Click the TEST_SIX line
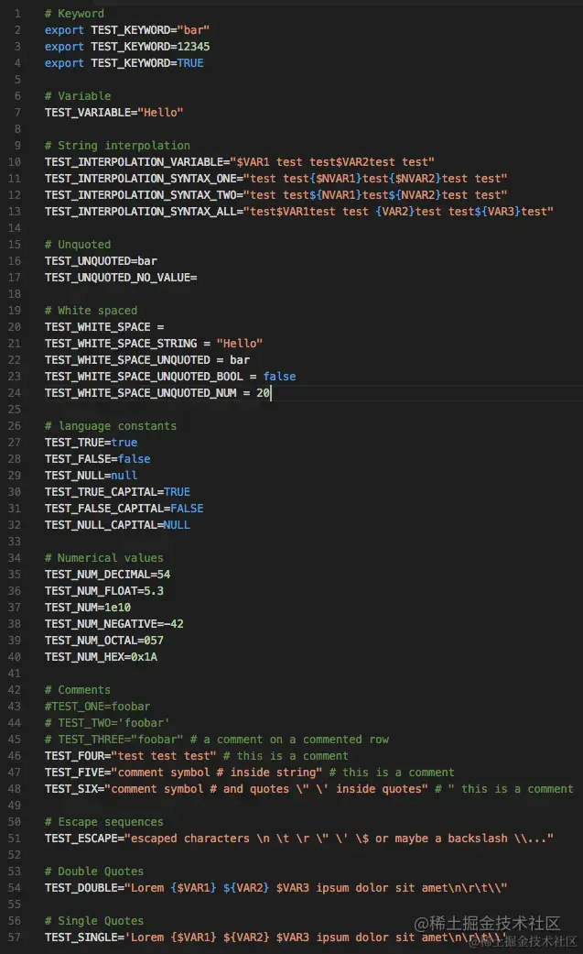This screenshot has height=954, width=583. click(x=308, y=788)
